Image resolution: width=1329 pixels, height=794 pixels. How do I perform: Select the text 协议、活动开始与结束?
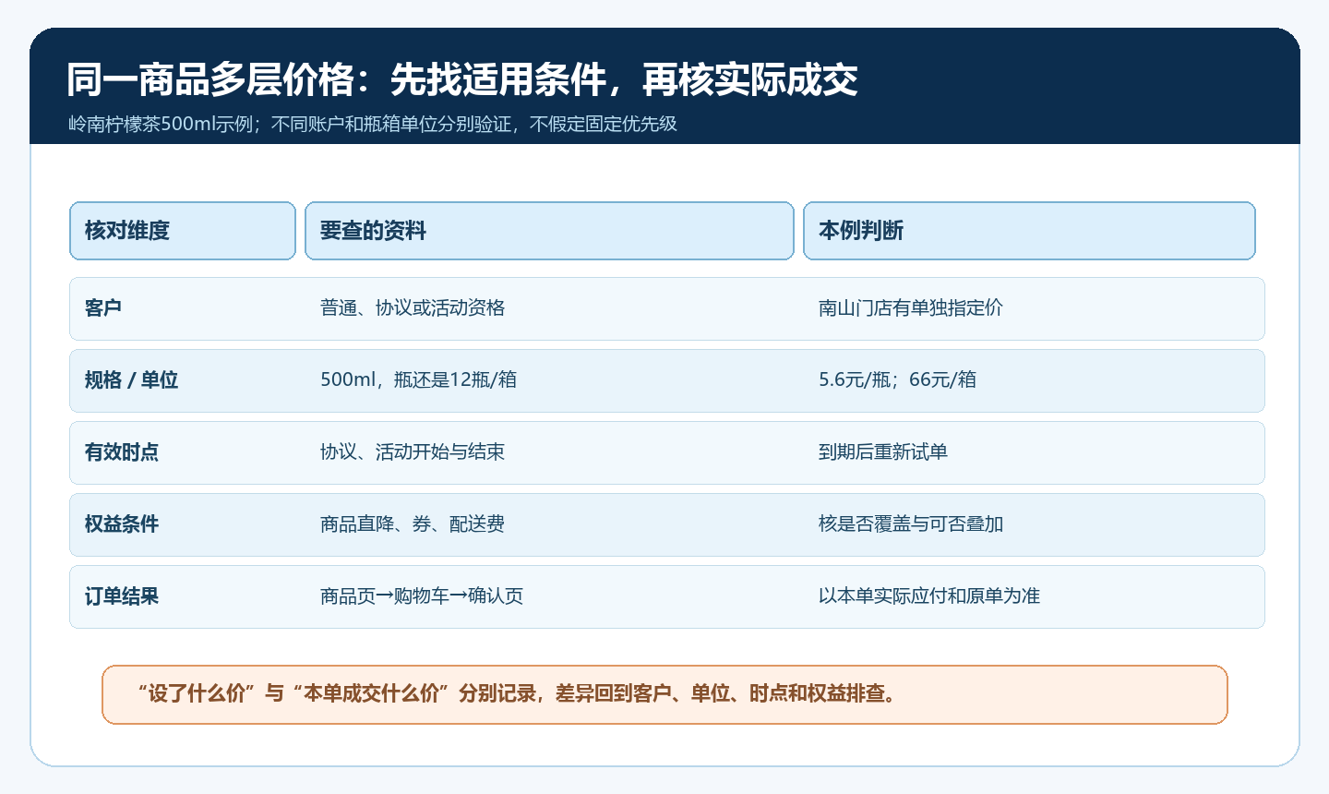[413, 452]
